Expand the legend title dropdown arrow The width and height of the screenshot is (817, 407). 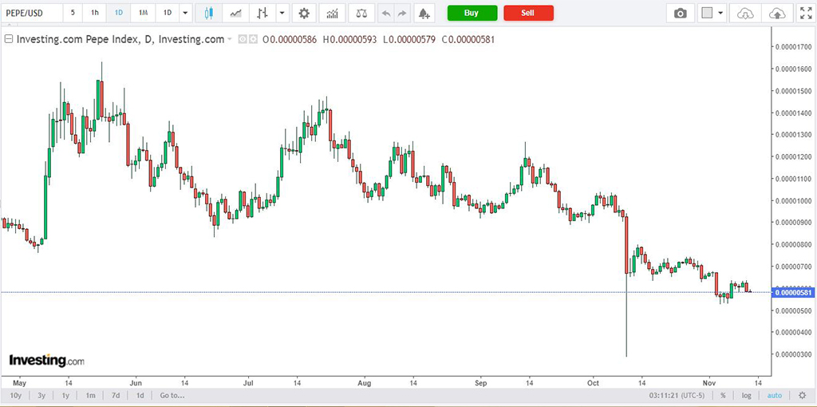(x=229, y=40)
